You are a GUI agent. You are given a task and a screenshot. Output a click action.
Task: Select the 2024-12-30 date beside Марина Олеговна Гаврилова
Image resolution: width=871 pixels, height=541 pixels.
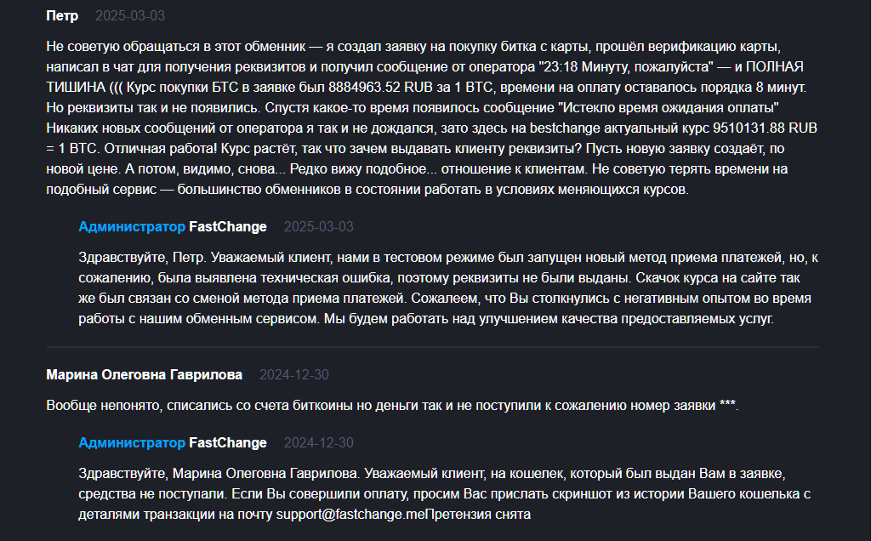(293, 375)
